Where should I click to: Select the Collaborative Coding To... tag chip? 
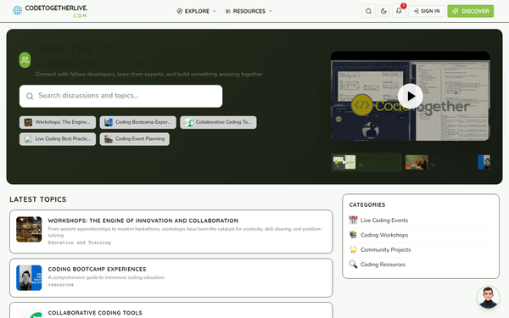218,122
